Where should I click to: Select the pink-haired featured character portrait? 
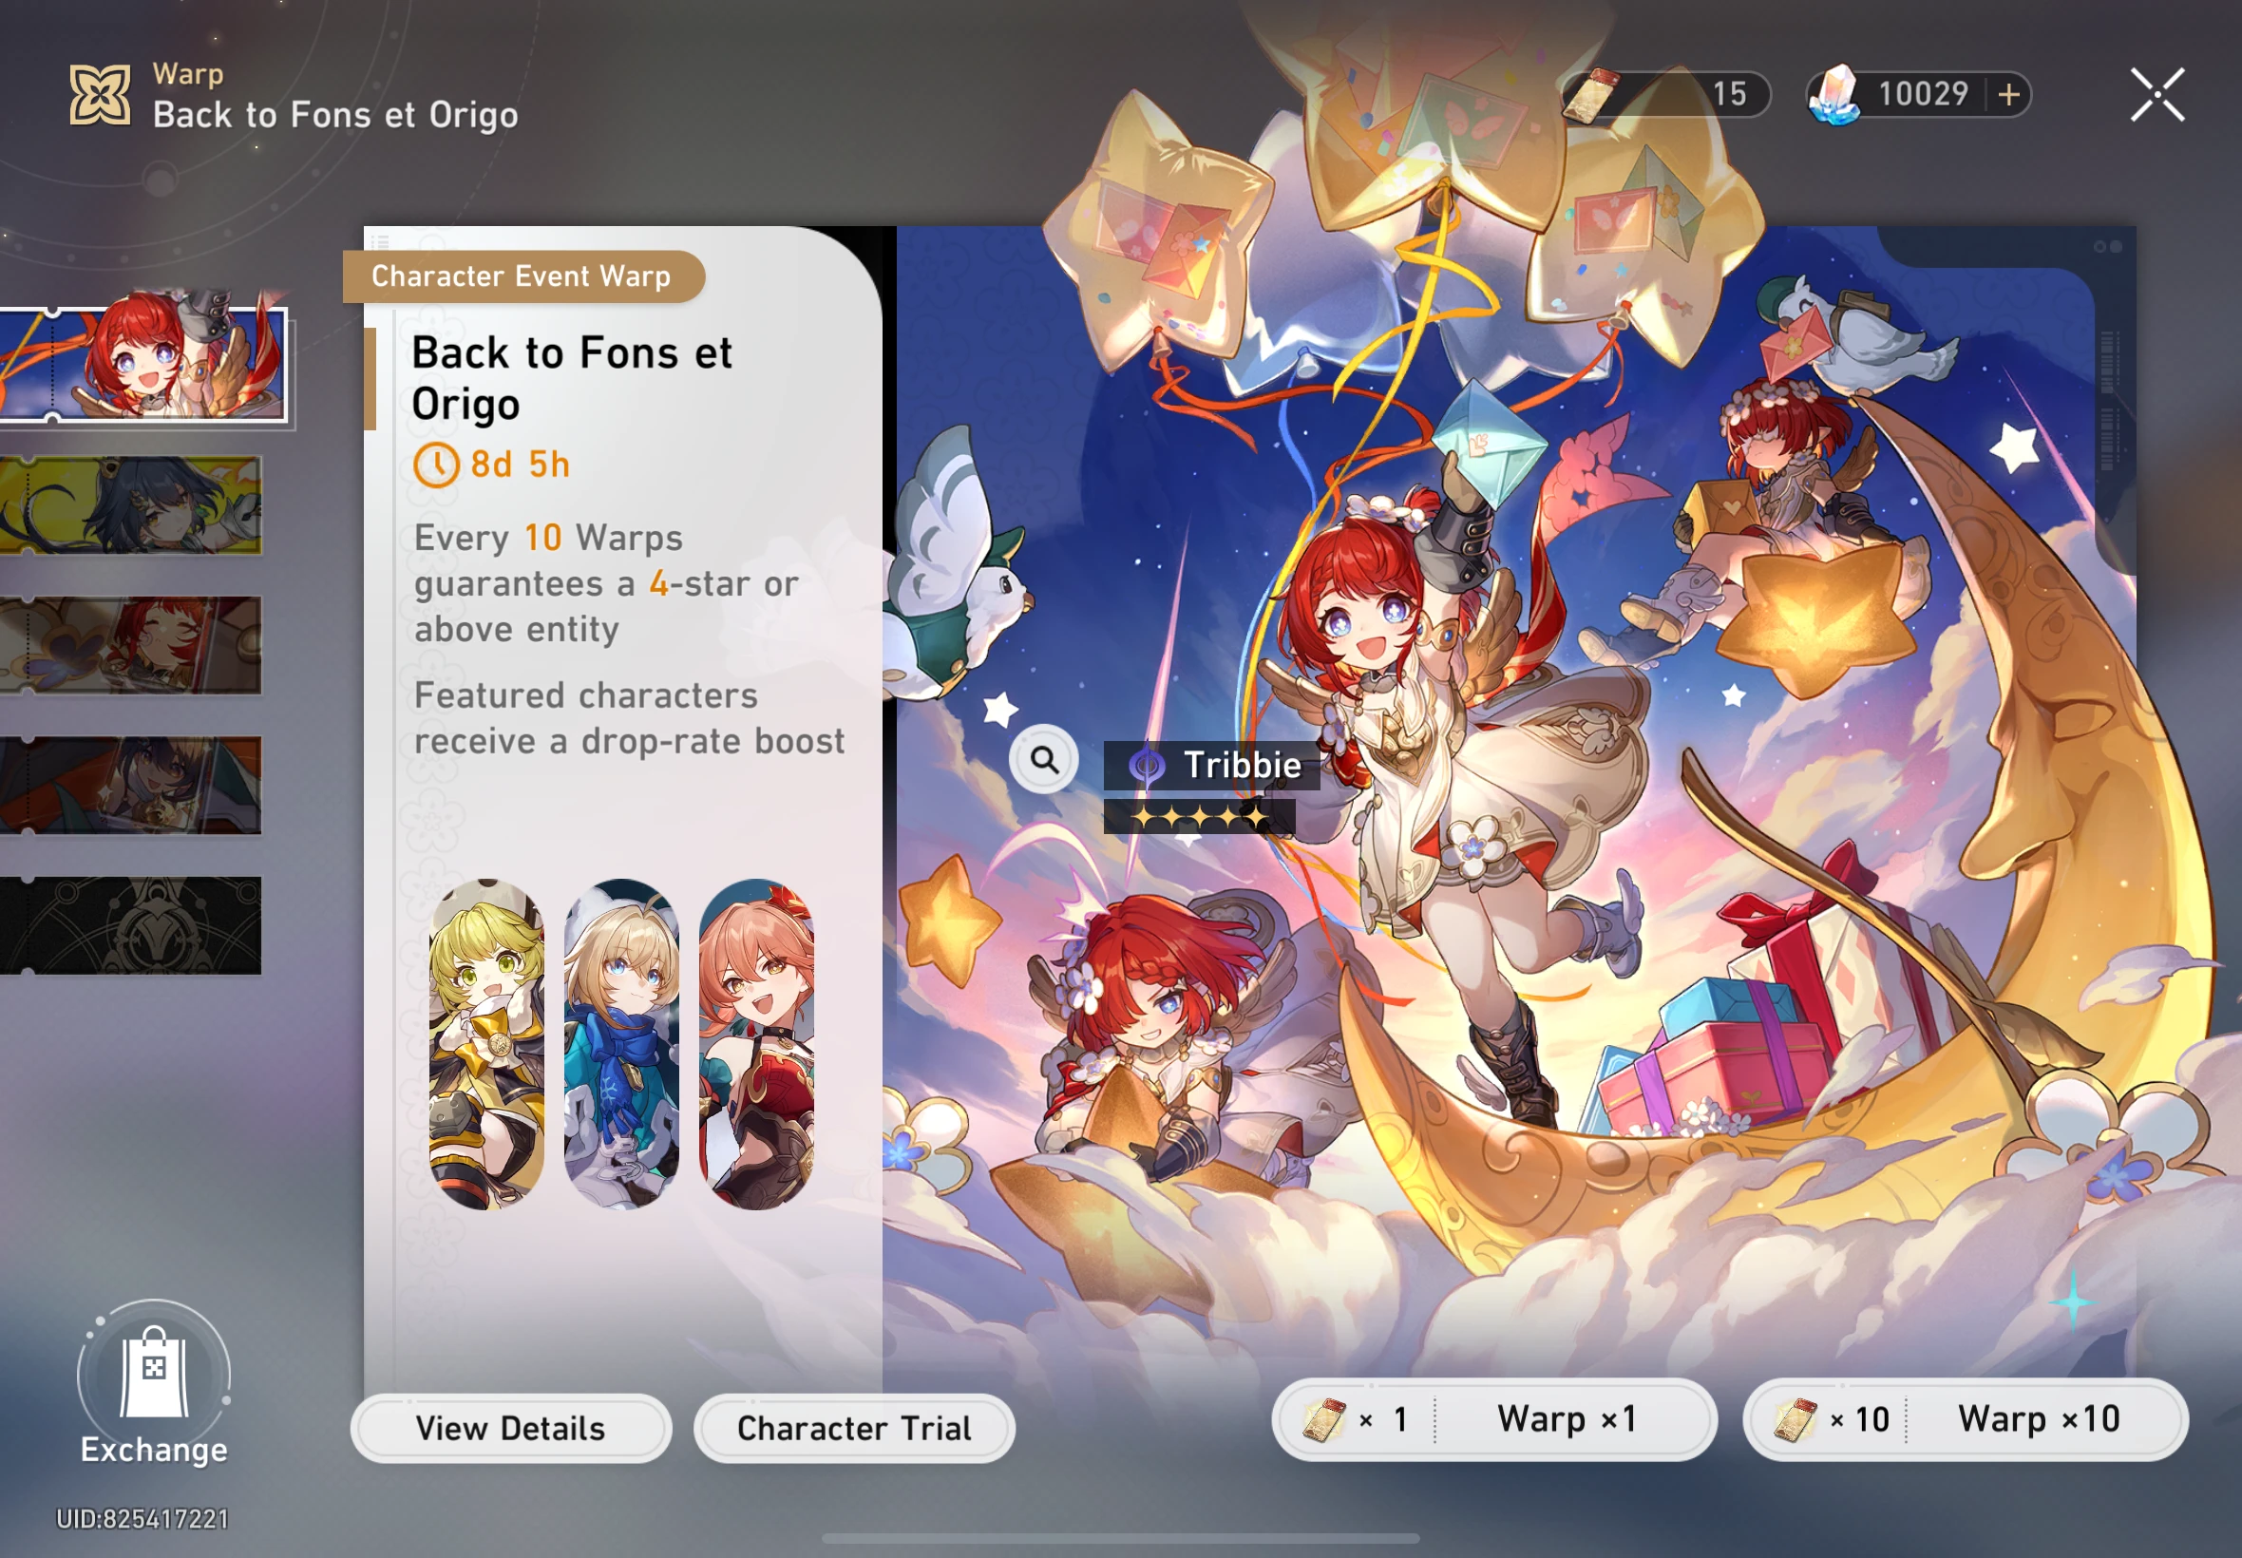756,1044
